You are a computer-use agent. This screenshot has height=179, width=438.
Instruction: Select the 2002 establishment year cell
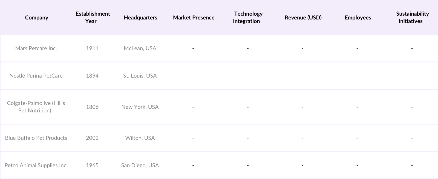[x=92, y=138]
